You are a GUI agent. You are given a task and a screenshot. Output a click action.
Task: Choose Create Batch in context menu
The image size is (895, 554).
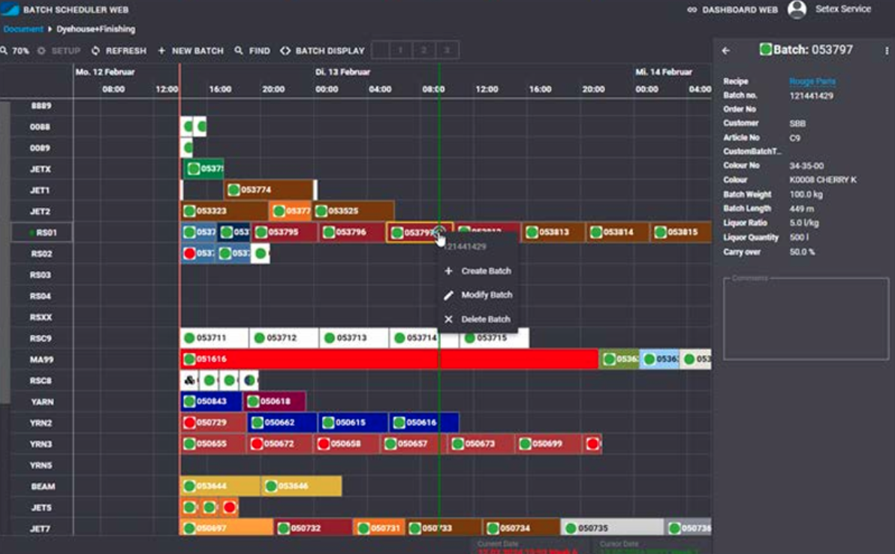pos(478,271)
